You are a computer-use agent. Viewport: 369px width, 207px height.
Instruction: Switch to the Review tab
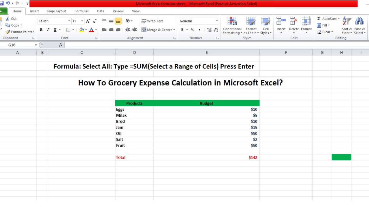118,11
